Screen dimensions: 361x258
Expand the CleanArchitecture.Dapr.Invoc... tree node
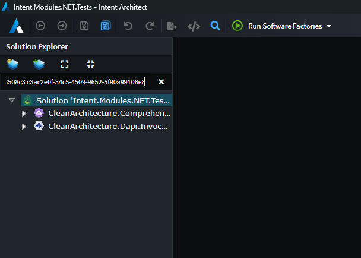point(24,126)
